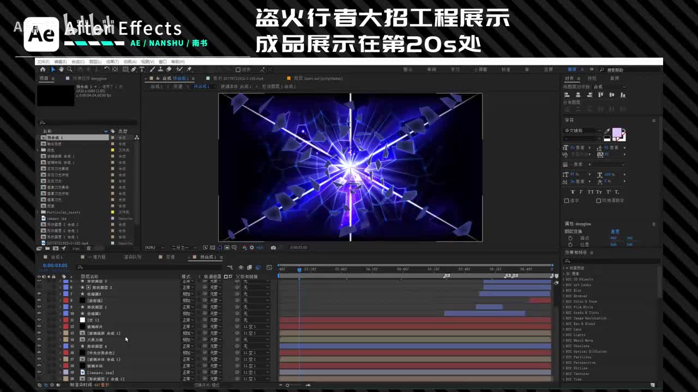Toggle the Hindi digits checkbox

point(599,201)
